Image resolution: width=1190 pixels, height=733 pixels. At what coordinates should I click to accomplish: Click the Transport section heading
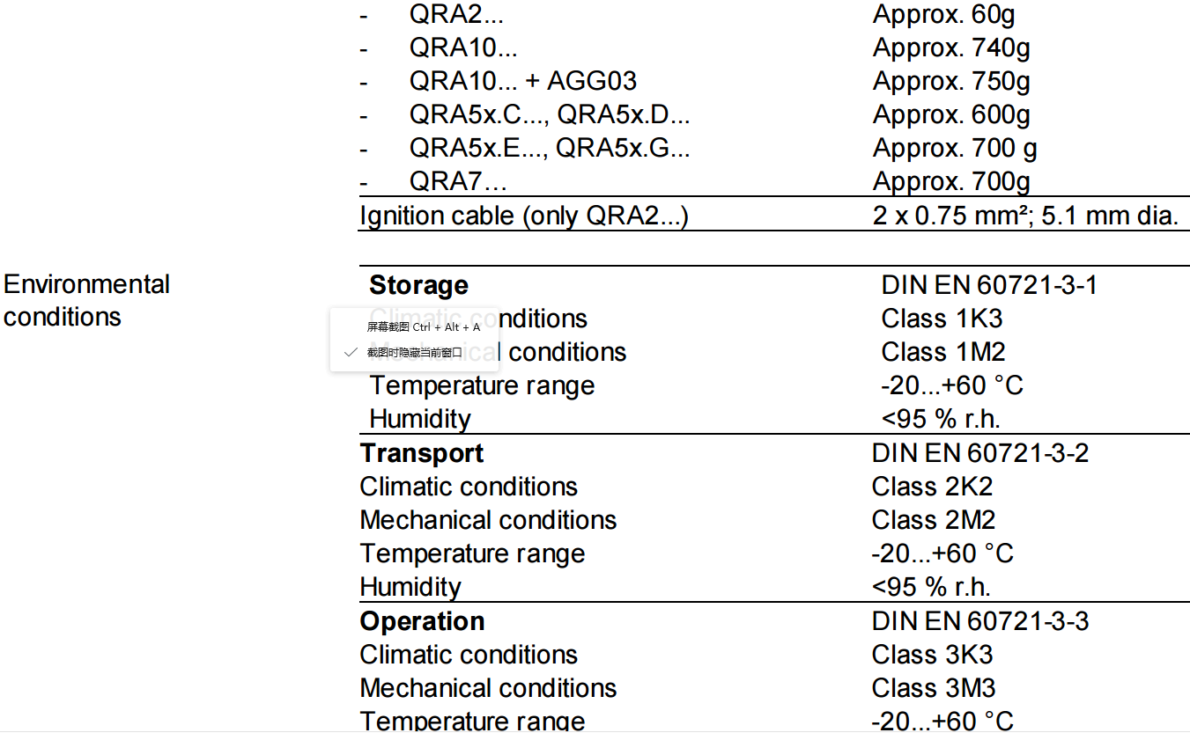click(x=422, y=453)
